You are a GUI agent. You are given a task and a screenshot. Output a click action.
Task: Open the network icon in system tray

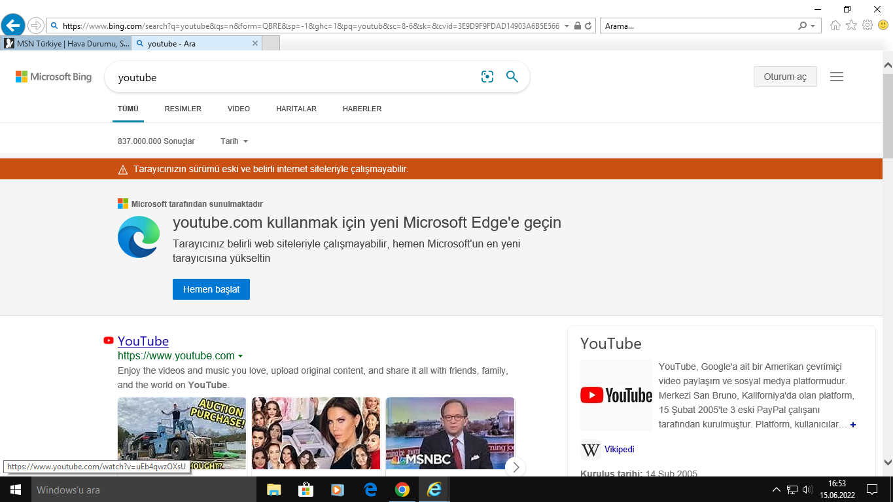point(792,490)
